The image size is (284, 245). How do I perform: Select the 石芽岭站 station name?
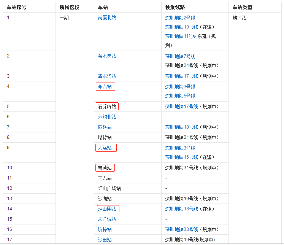click(107, 107)
